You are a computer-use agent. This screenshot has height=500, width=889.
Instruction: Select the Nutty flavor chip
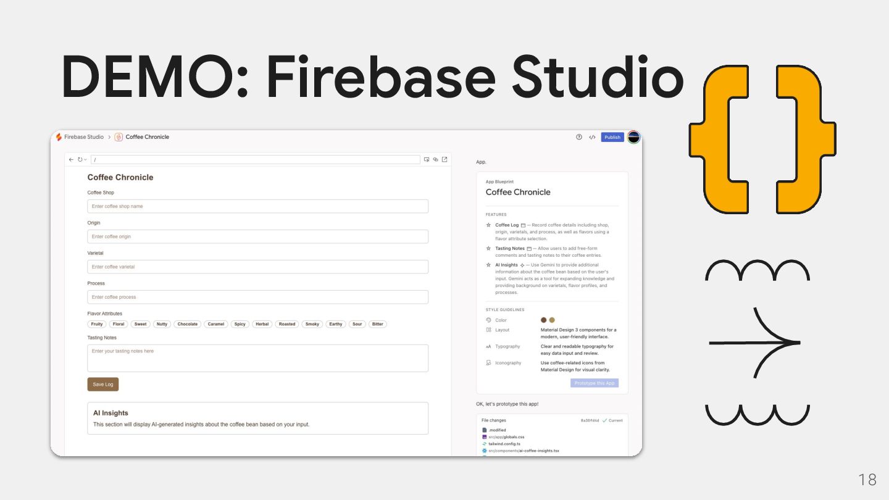click(162, 324)
